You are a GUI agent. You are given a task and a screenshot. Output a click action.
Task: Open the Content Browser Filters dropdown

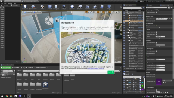point(19,71)
